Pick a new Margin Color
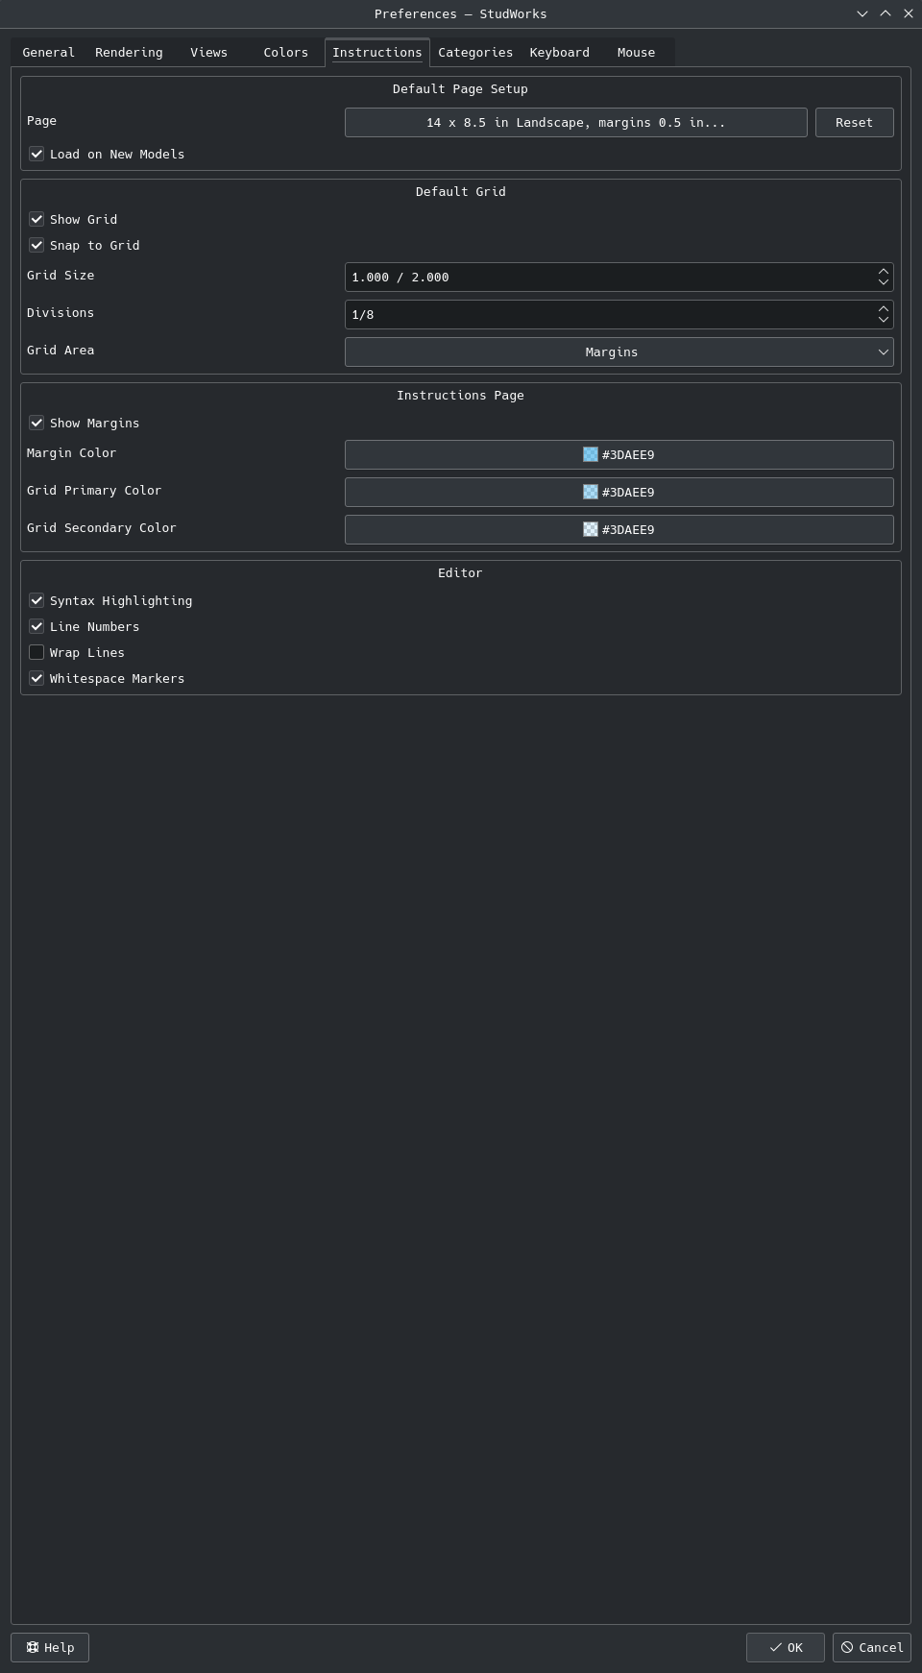 619,454
